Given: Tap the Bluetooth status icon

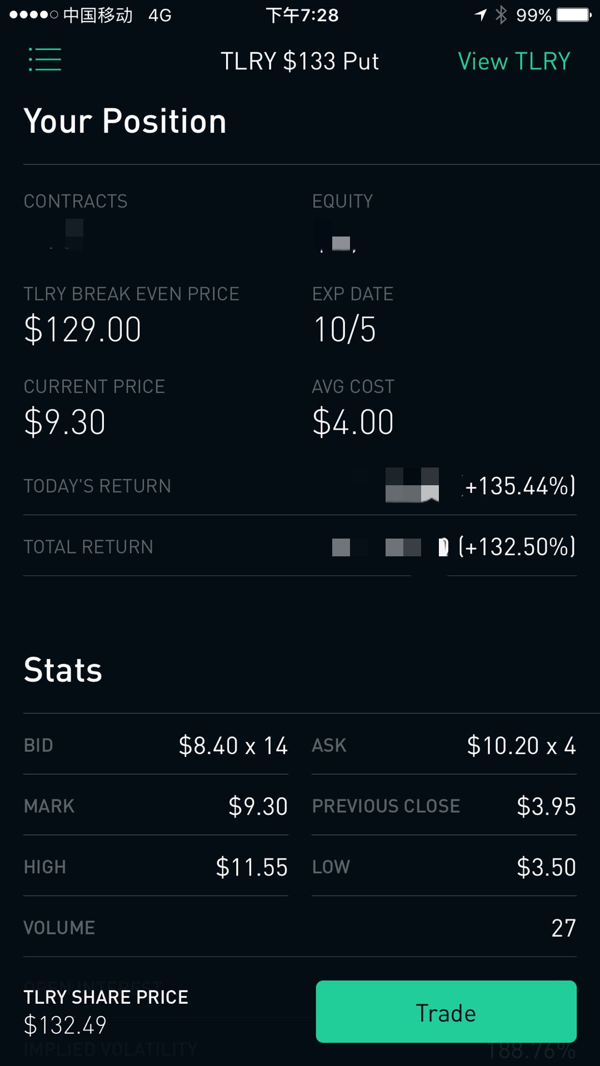Looking at the screenshot, I should tap(501, 15).
